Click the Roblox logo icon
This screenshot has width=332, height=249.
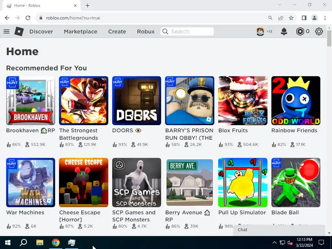coord(19,31)
